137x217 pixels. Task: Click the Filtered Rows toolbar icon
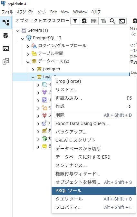click(103, 21)
